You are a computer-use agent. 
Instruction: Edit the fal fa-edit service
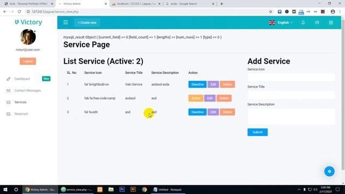point(213,112)
